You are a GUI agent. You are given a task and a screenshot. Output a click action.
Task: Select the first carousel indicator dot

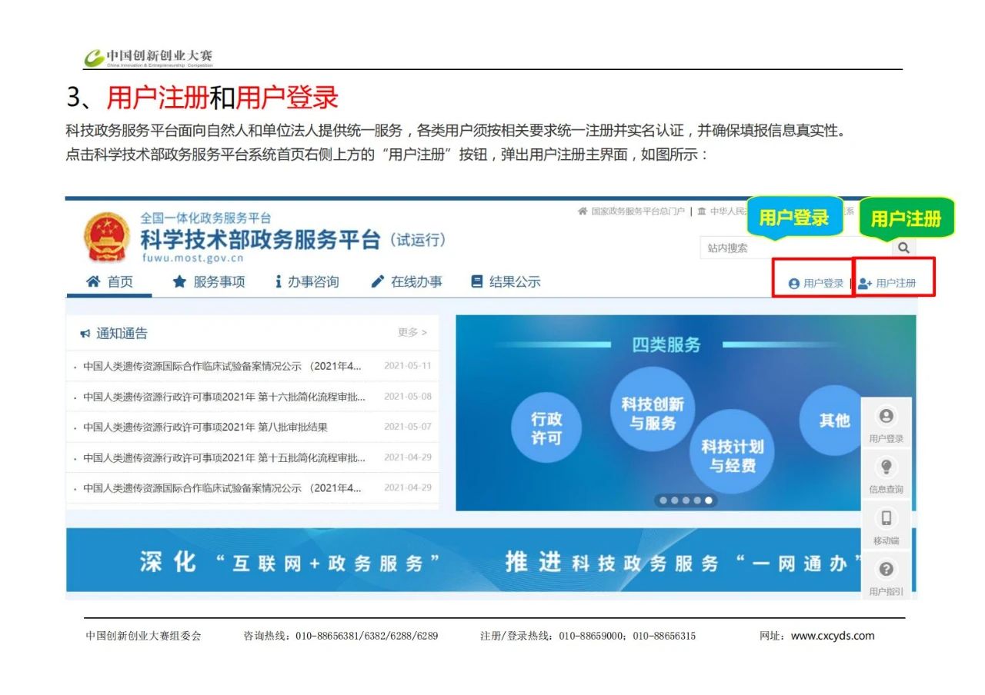[663, 500]
